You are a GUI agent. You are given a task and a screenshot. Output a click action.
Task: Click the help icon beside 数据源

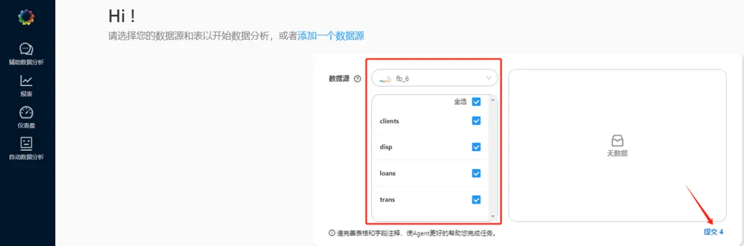coord(357,79)
